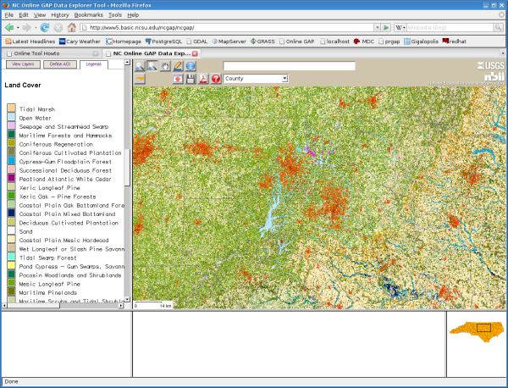
Task: Click the USGS logo
Action: click(491, 65)
